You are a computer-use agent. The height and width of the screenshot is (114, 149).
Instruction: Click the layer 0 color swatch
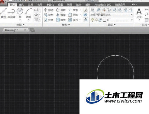105,20
